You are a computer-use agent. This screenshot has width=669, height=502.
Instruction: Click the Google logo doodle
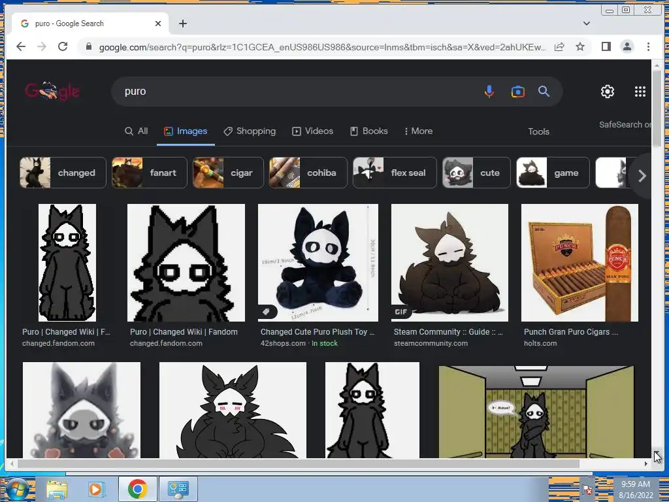pyautogui.click(x=52, y=90)
